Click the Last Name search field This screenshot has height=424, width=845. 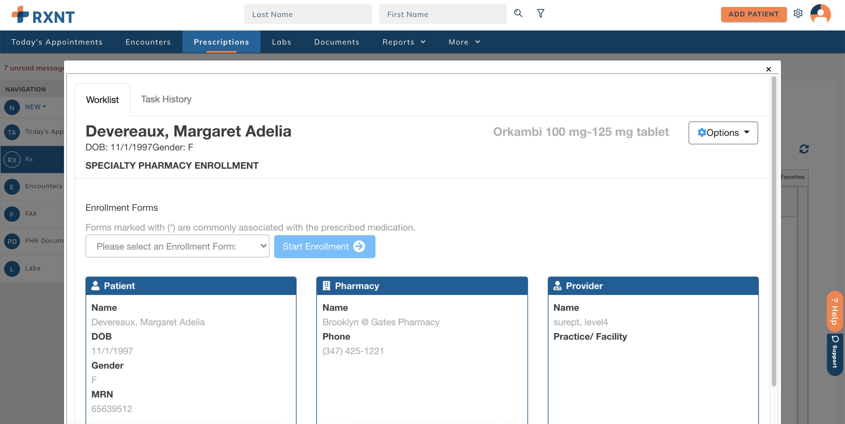coord(308,14)
